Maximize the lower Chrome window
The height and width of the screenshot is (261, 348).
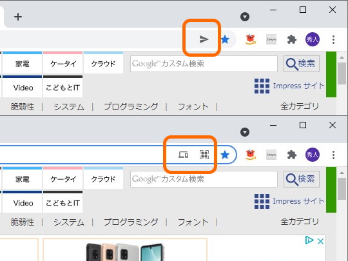coord(303,125)
